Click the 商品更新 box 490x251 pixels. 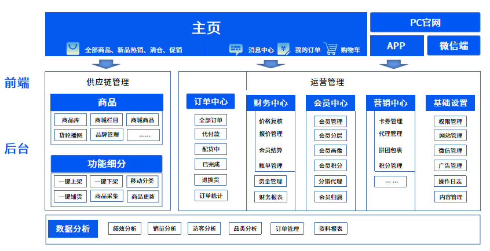click(143, 197)
